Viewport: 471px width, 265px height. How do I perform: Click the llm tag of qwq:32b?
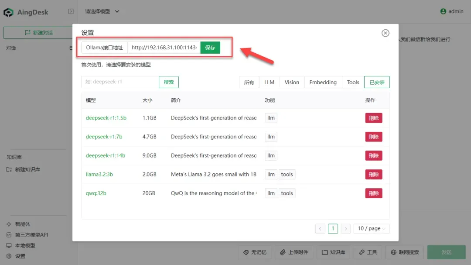pyautogui.click(x=271, y=193)
